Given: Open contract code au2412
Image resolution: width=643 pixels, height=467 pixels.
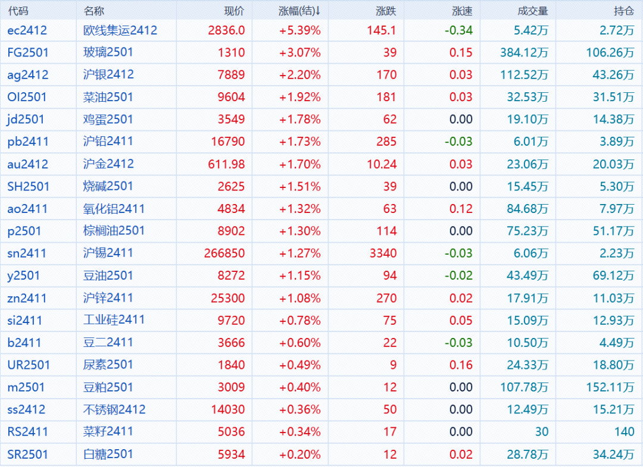Looking at the screenshot, I should coord(28,164).
